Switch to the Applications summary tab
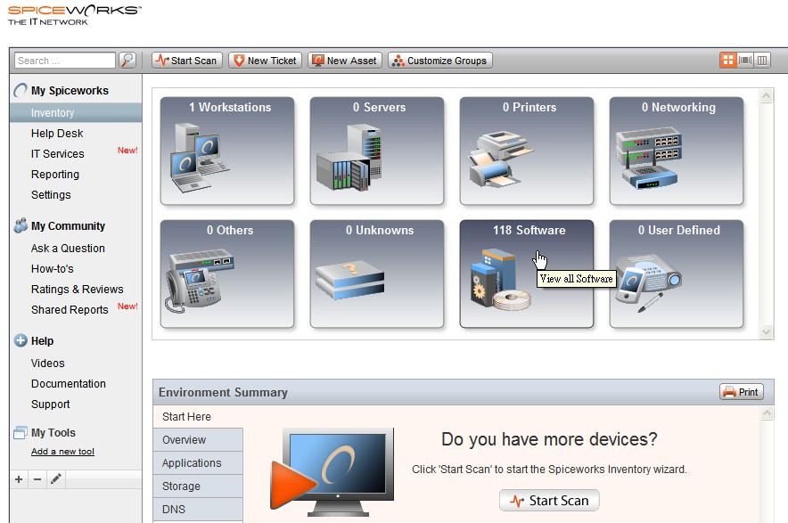This screenshot has width=788, height=523. [191, 462]
